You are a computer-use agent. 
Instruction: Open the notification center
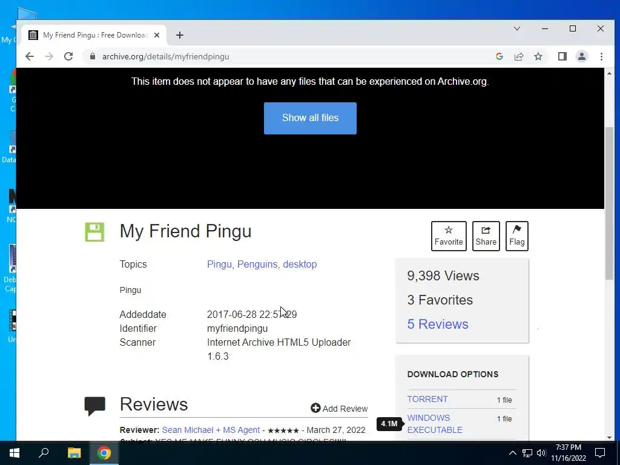point(600,453)
